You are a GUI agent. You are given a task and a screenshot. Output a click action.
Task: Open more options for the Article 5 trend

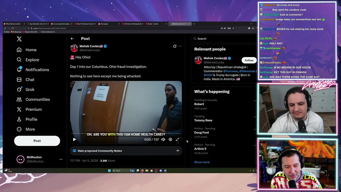[255, 145]
